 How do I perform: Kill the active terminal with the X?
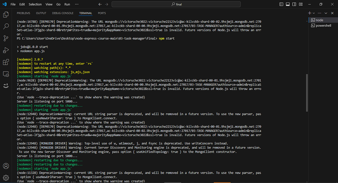pyautogui.click(x=332, y=13)
